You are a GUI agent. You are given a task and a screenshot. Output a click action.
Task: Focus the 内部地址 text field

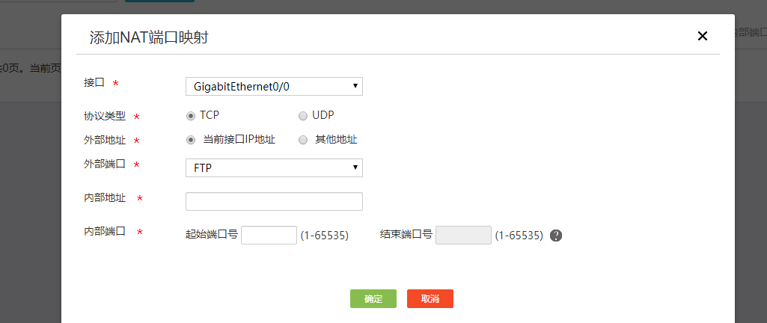274,201
